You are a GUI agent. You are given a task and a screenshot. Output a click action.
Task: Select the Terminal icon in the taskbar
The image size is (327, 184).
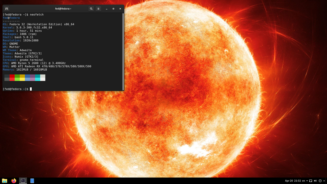(x=23, y=181)
